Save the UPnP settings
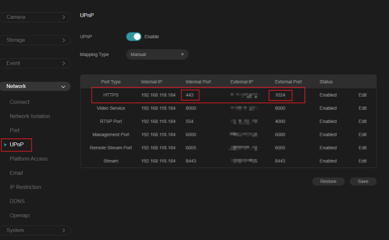Screen dimensions: 389x240 click(x=363, y=181)
